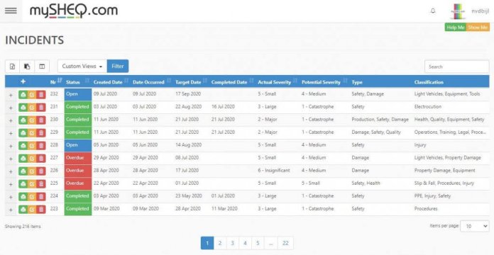
Task: Edit incident 231 with orange icon
Action: point(32,108)
